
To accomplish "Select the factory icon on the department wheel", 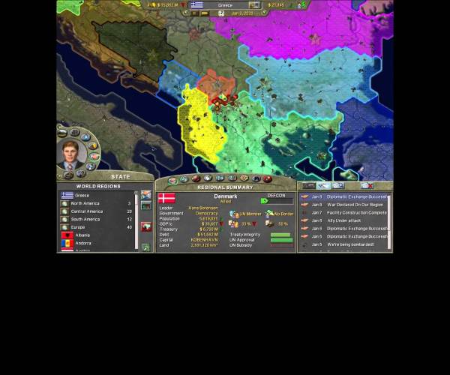I will (x=74, y=132).
